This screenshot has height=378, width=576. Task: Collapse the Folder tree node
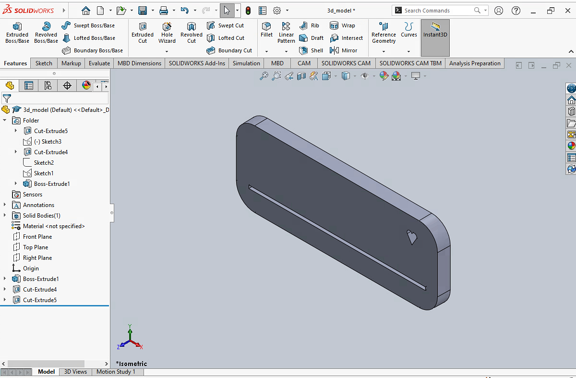tap(5, 120)
